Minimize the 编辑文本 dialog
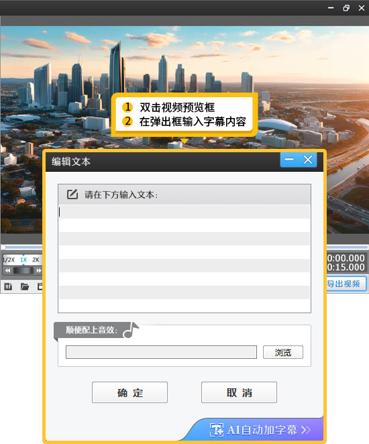 [289, 160]
